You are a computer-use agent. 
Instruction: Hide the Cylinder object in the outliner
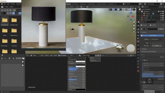[x=161, y=18]
